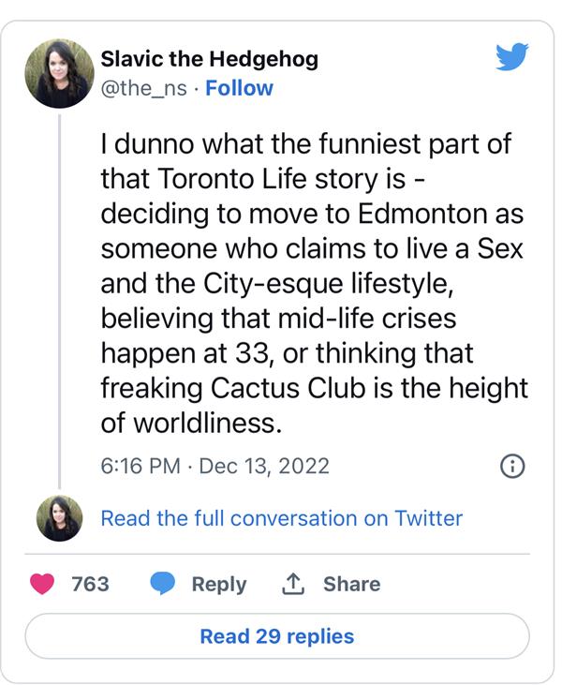This screenshot has width=562, height=685.
Task: Click the blue reply speech bubble icon
Action: (x=163, y=584)
